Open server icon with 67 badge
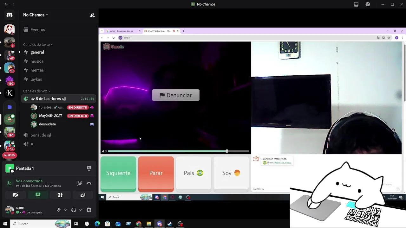 pos(10,55)
